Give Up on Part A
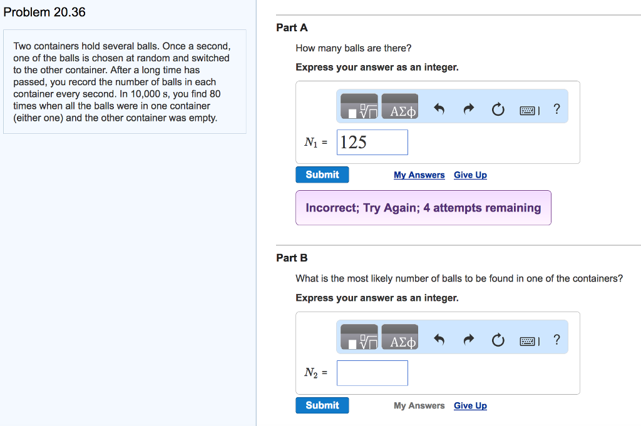 [x=470, y=175]
